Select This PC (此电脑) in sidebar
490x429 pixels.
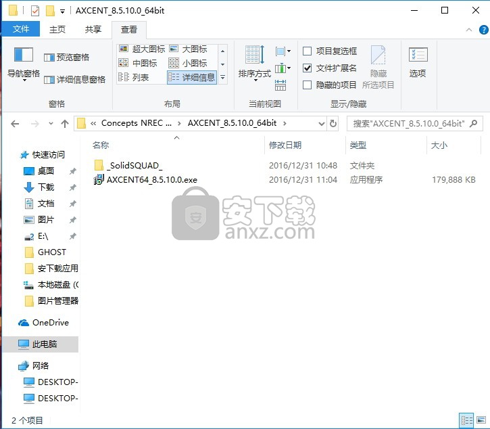(40, 344)
